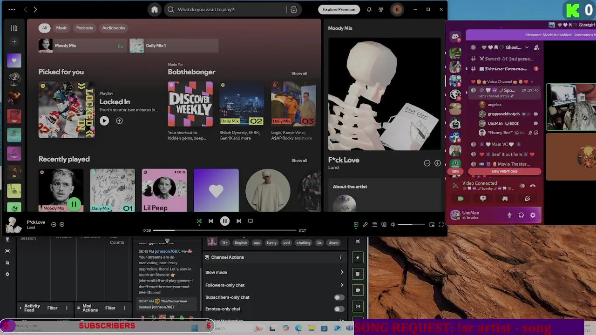The height and width of the screenshot is (335, 596).
Task: Click NEW MENTIONS pill in Discord
Action: click(x=505, y=172)
